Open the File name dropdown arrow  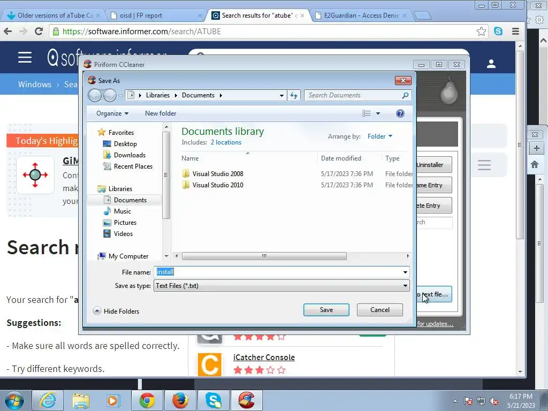[405, 272]
